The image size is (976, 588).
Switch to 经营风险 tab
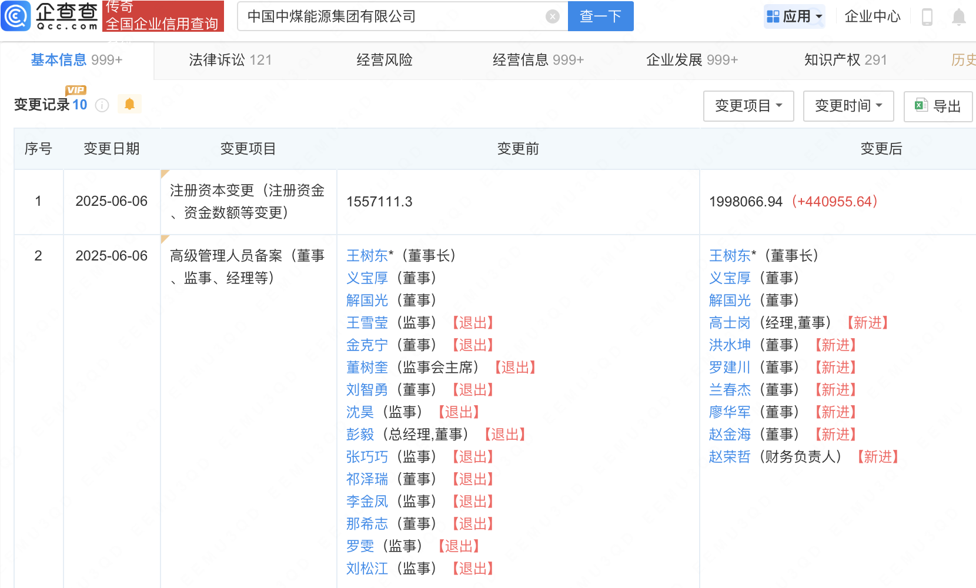click(x=385, y=60)
